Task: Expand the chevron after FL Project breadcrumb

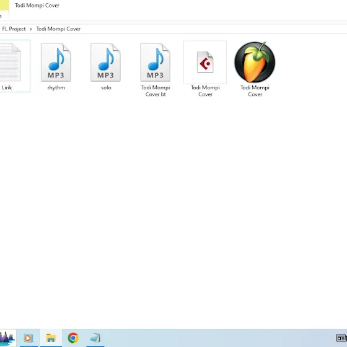Action: click(31, 29)
